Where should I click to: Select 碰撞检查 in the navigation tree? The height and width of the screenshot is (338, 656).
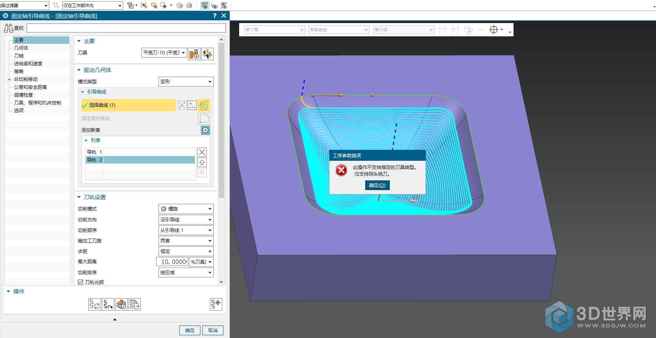click(x=23, y=95)
